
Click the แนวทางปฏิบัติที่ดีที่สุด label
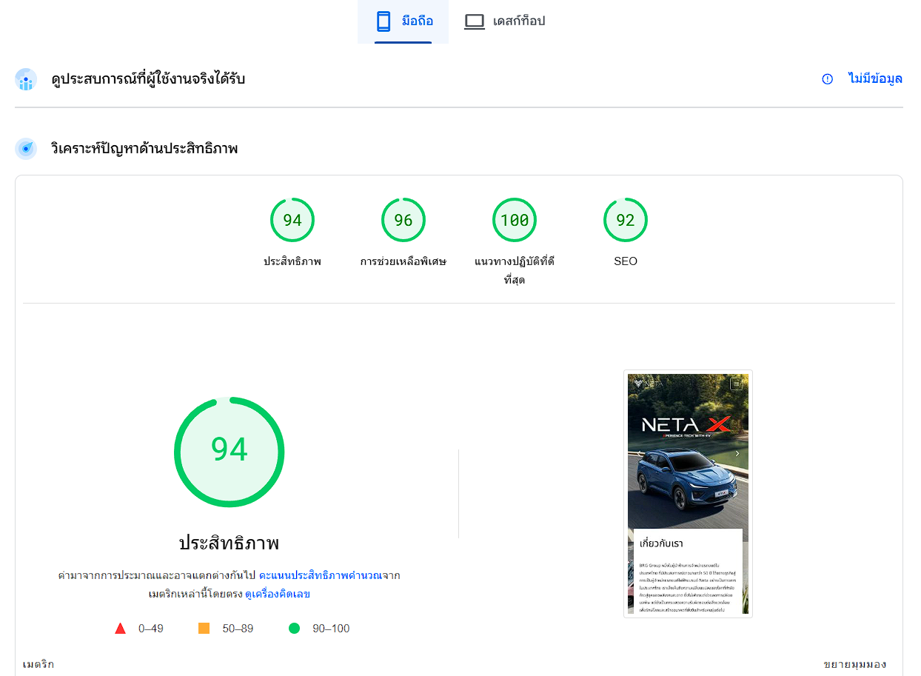coord(515,271)
